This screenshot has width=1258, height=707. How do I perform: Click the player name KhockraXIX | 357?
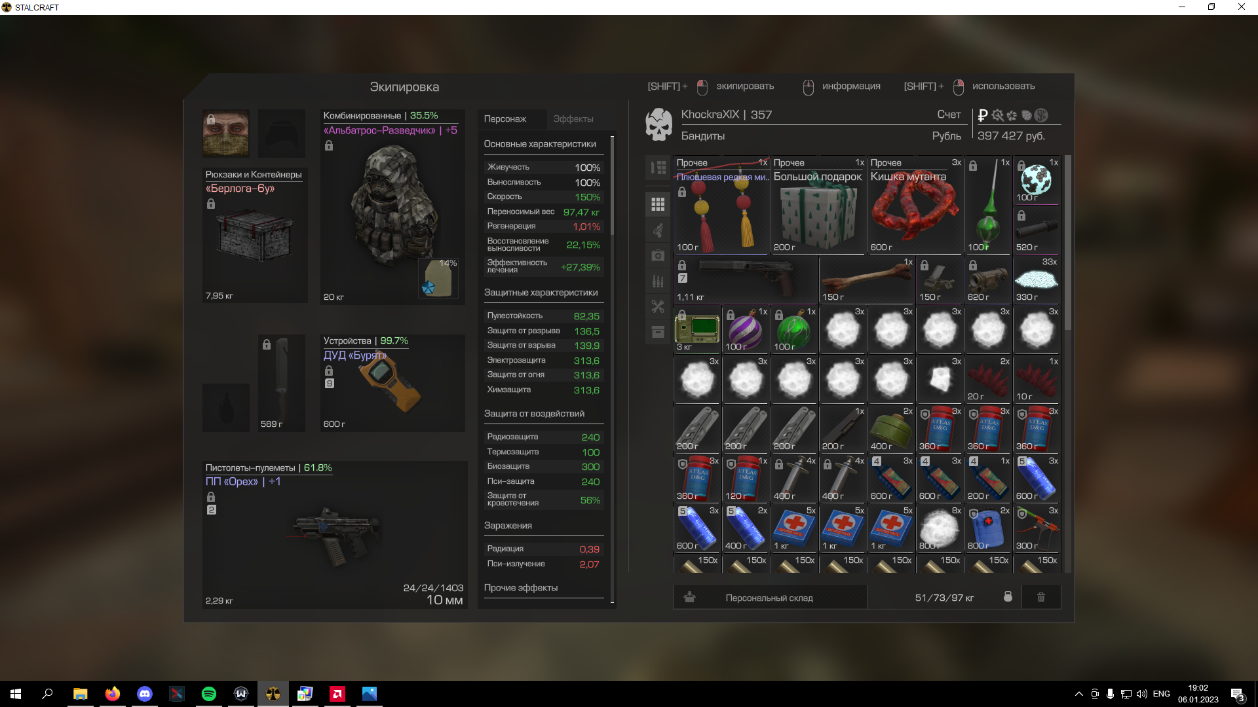pyautogui.click(x=727, y=115)
